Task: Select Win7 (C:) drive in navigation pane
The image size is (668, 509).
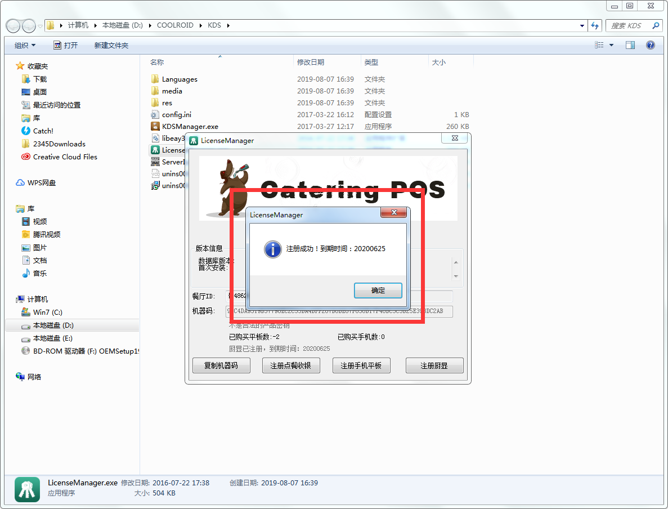Action: click(x=48, y=312)
